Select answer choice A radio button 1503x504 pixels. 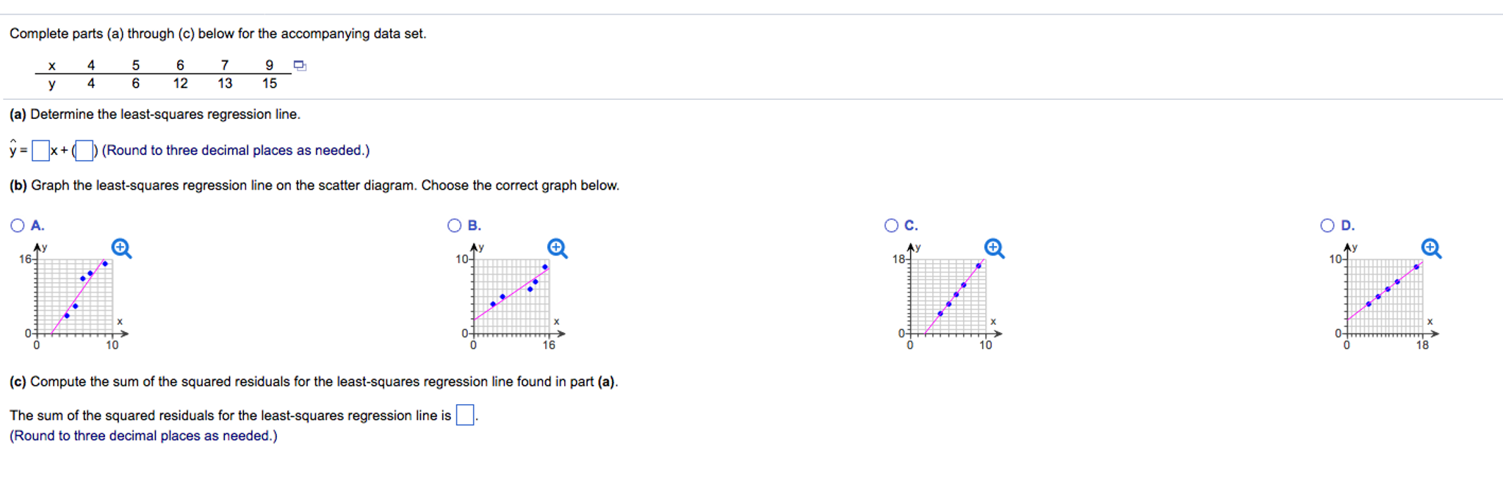tap(16, 225)
